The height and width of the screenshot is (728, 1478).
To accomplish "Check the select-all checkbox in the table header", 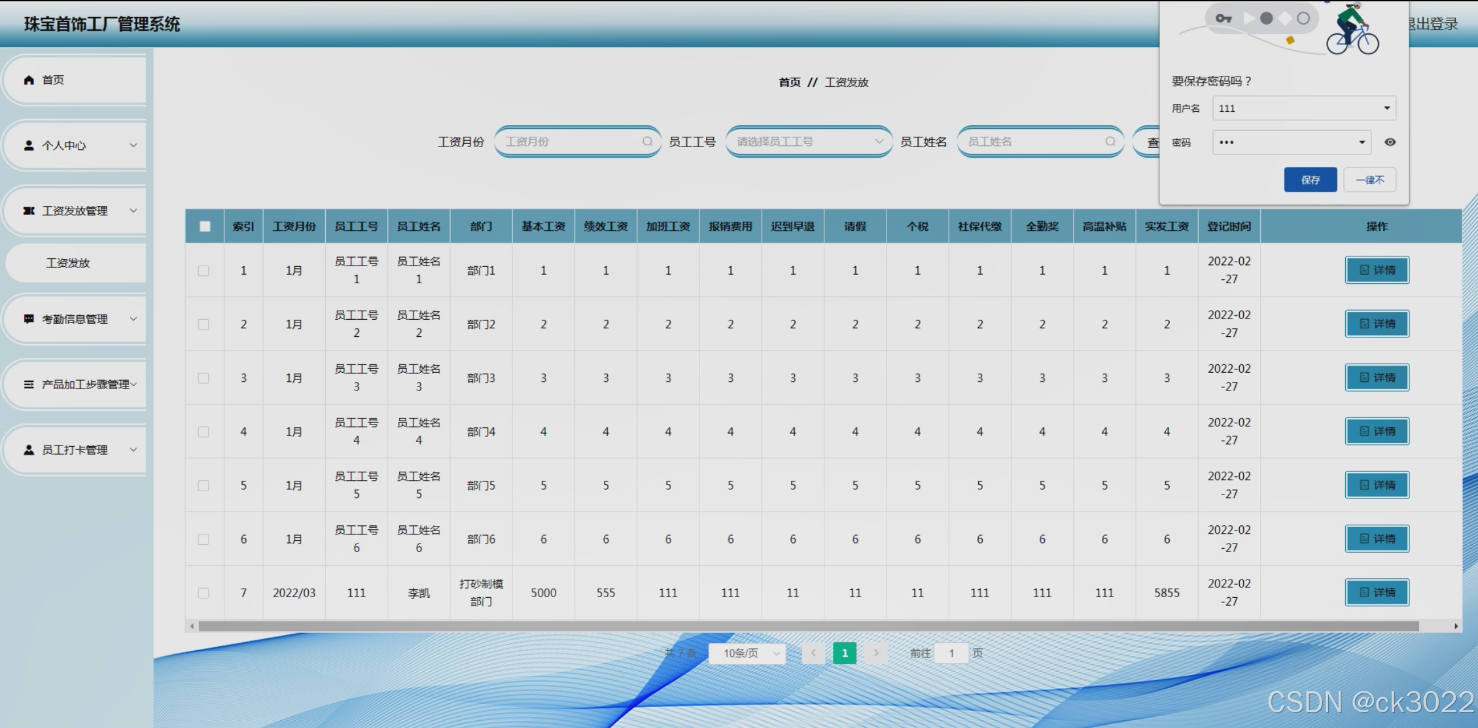I will pyautogui.click(x=205, y=226).
